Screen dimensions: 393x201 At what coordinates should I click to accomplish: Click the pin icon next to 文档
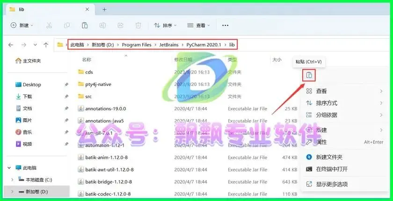tap(66, 108)
